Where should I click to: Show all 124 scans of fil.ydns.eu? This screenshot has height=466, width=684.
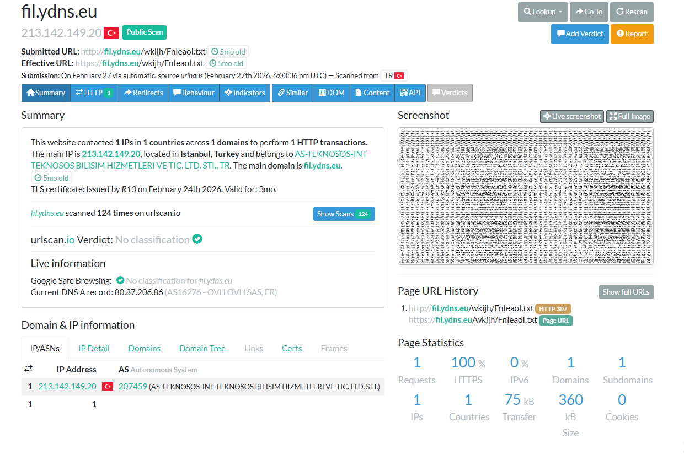click(344, 214)
